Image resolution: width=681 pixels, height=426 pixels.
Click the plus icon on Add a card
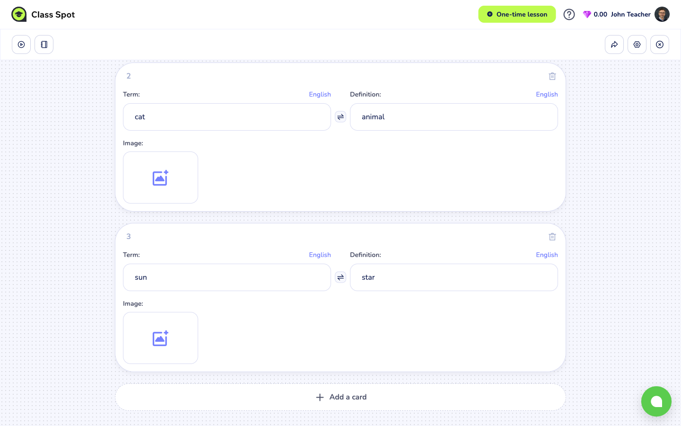click(320, 397)
